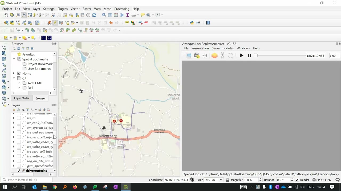Click the New Shapefile Layer icon
Viewport: 341px width, 191px height.
(18, 23)
